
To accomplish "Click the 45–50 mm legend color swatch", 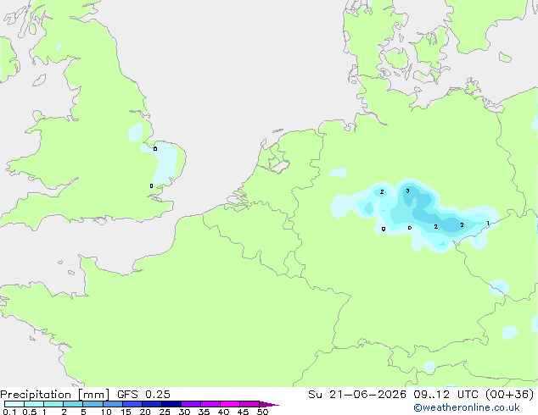I will tap(249, 404).
